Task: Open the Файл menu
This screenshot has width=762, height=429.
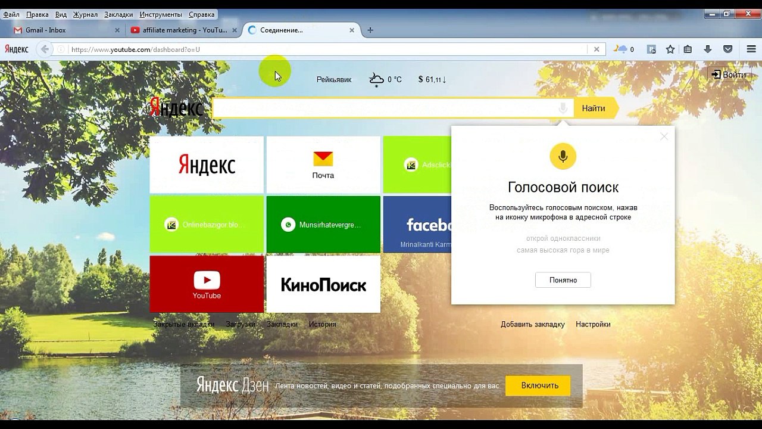Action: coord(11,14)
